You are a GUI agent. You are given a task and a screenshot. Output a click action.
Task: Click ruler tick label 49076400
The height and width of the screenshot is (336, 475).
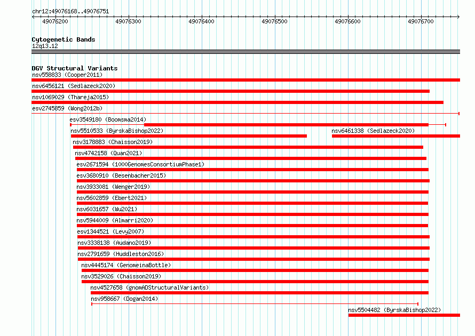(201, 21)
